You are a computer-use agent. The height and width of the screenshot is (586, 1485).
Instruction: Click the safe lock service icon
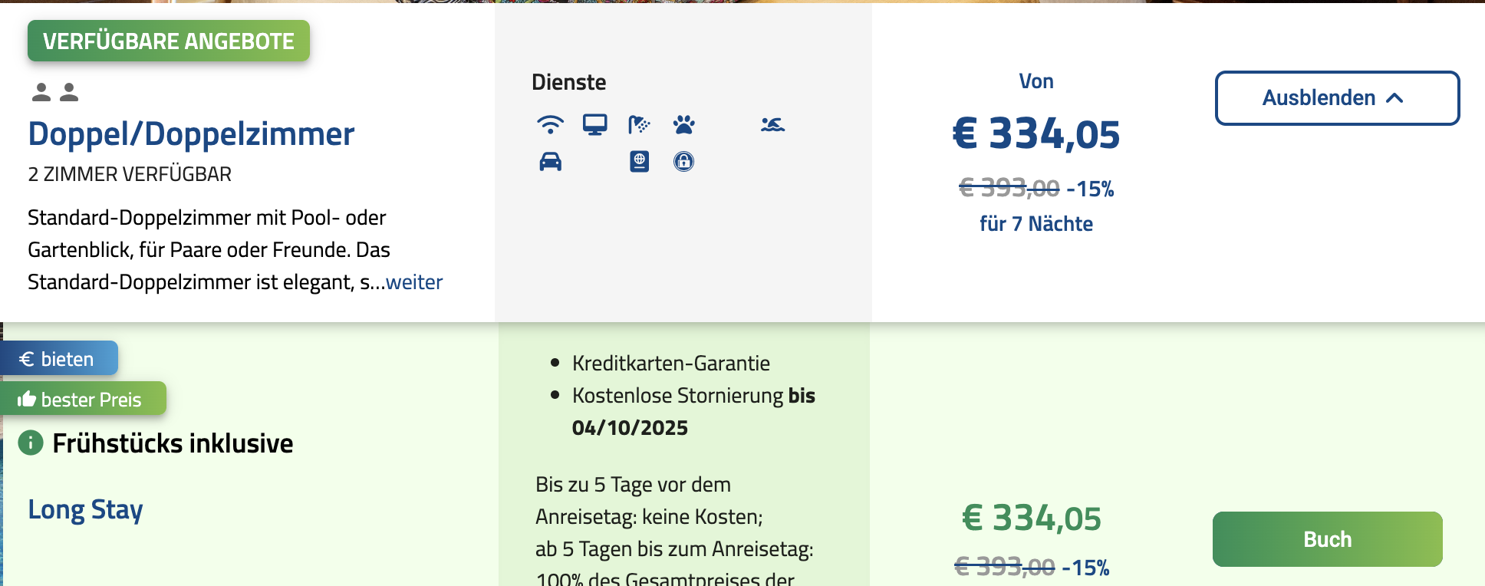(x=683, y=162)
